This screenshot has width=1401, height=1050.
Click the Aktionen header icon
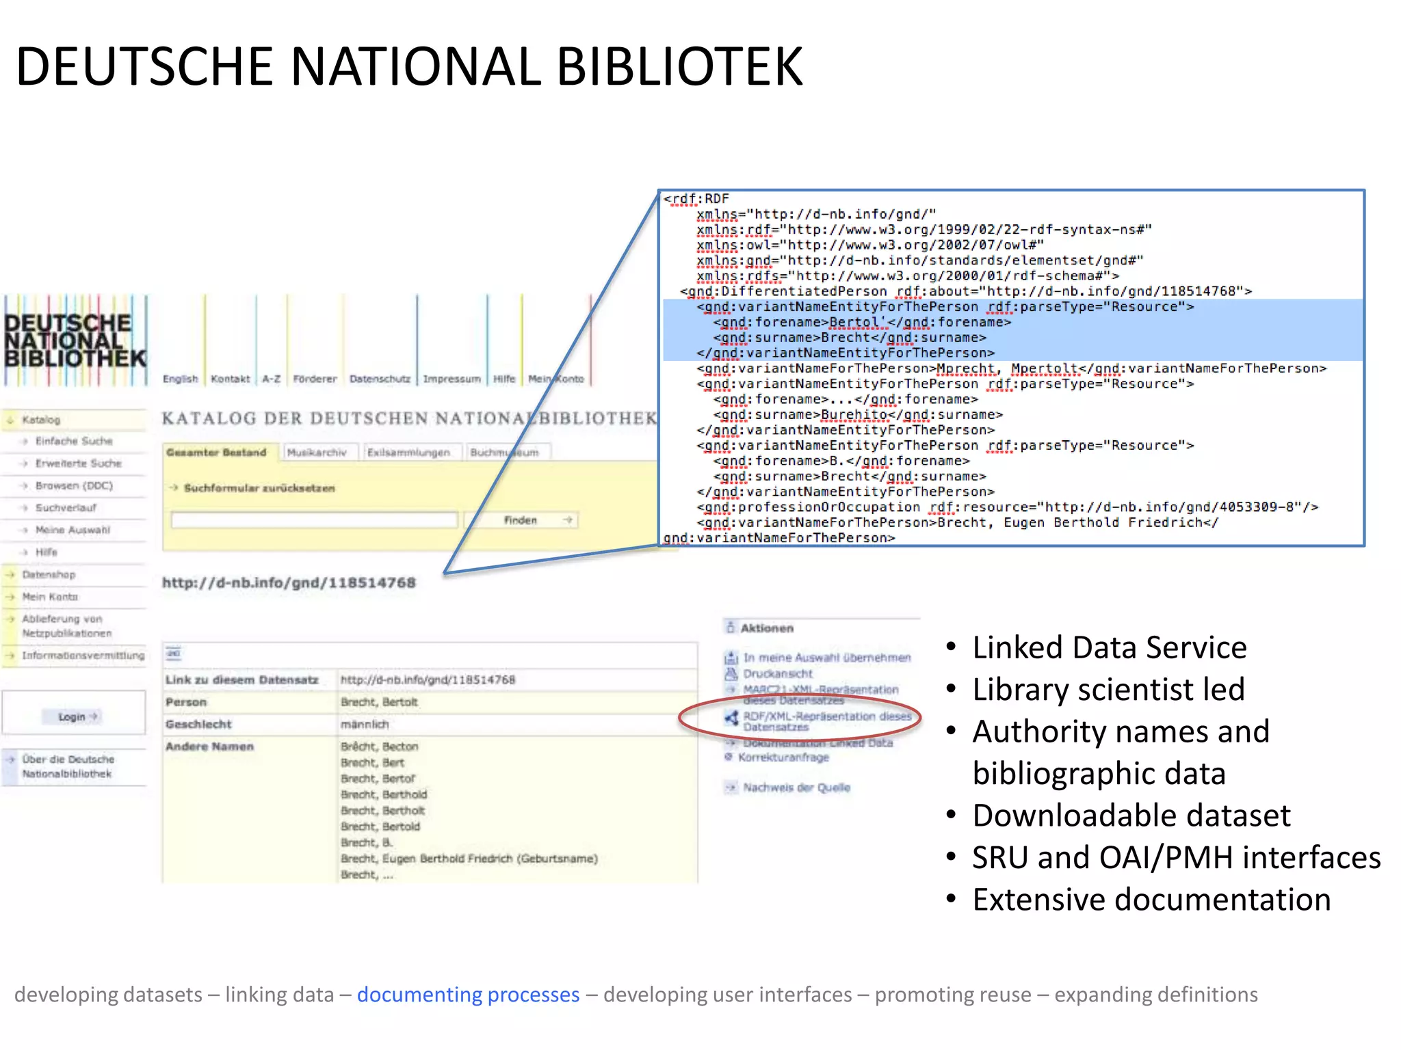tap(731, 628)
